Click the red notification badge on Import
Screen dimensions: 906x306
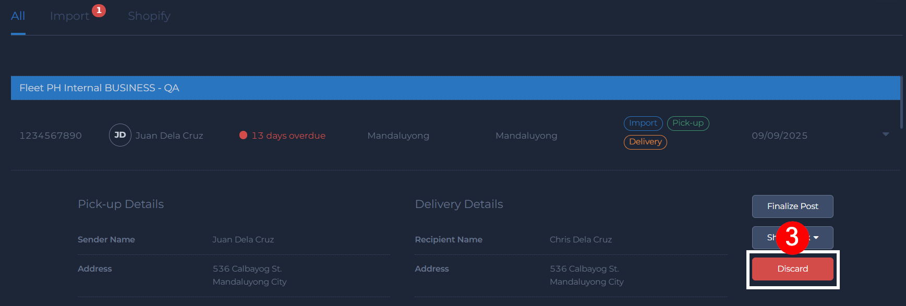coord(99,10)
